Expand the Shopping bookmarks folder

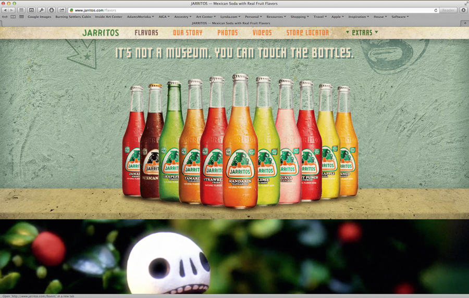[x=300, y=17]
